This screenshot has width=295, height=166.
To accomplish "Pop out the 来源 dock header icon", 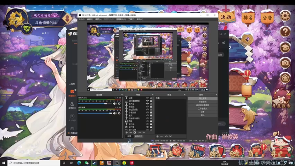I will [x=153, y=95].
